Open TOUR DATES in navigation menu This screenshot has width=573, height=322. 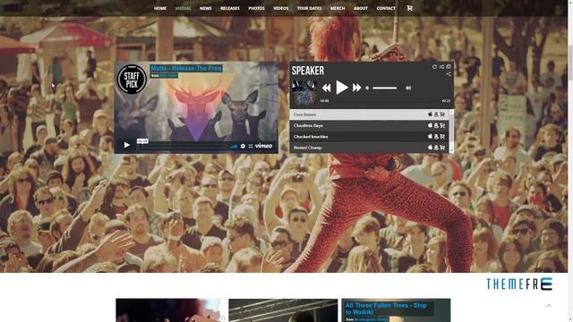309,8
